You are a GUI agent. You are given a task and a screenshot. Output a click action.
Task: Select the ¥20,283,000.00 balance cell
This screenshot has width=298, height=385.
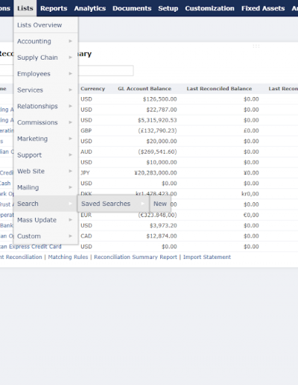pyautogui.click(x=156, y=172)
